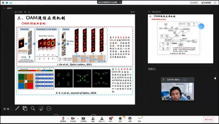Expand the arrow beside the video button

(77, 118)
